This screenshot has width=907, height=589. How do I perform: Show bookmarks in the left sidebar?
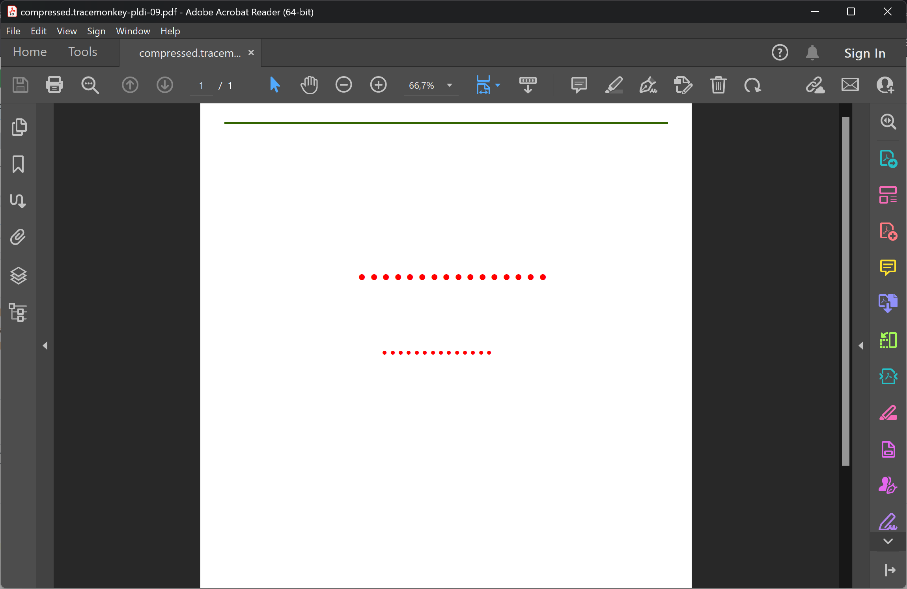click(19, 164)
